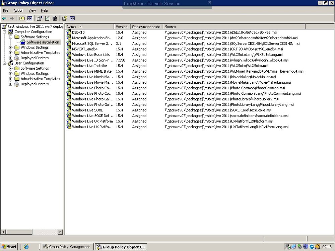Click the Windows Live Essentials package icon
Screen dimensions: 335x251
pyautogui.click(x=69, y=55)
